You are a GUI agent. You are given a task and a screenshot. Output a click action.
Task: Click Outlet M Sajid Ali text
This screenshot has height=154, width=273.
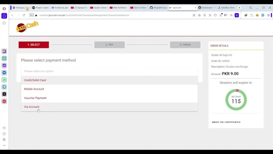[x=222, y=55]
